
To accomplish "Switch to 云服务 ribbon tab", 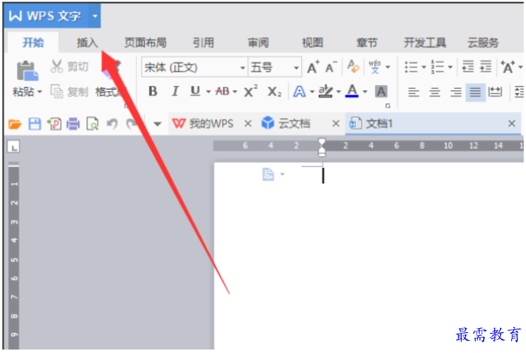I will [483, 43].
